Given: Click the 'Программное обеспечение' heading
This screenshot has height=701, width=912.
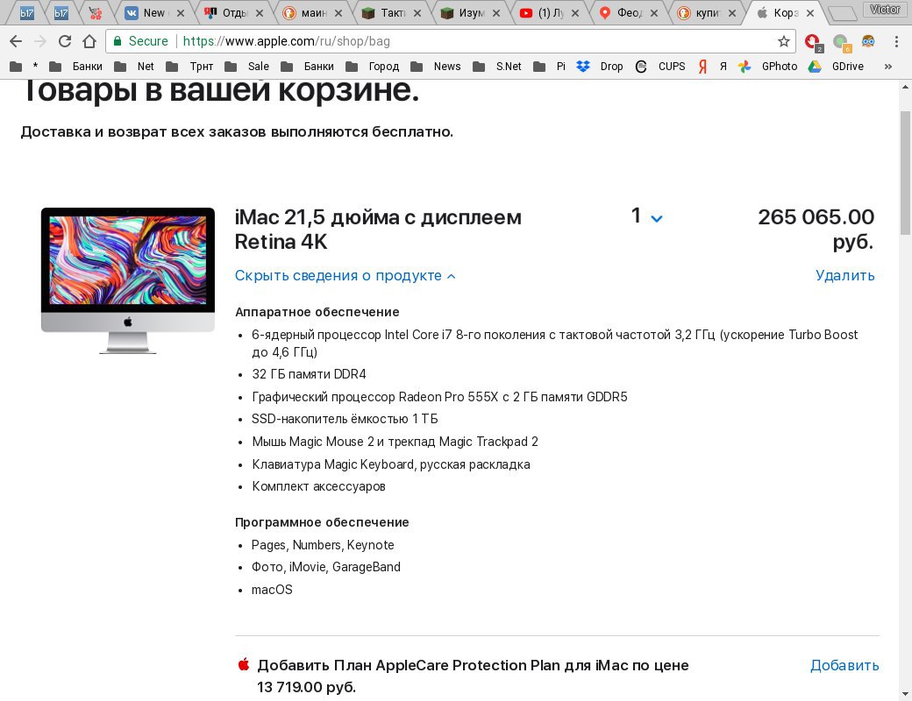Looking at the screenshot, I should click(322, 522).
